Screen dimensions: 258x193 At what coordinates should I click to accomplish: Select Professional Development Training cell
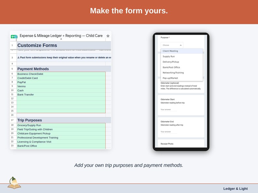pos(61,138)
